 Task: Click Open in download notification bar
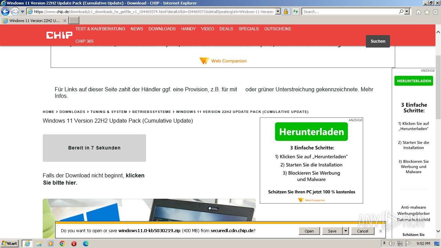click(309, 231)
